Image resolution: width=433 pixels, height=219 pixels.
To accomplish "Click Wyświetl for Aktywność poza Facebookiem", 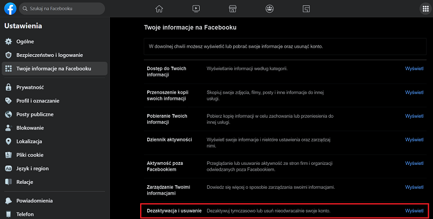I will click(x=414, y=163).
